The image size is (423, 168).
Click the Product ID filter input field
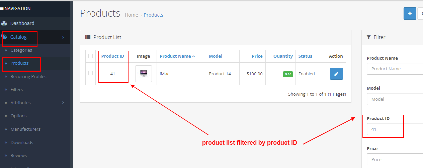pos(395,129)
